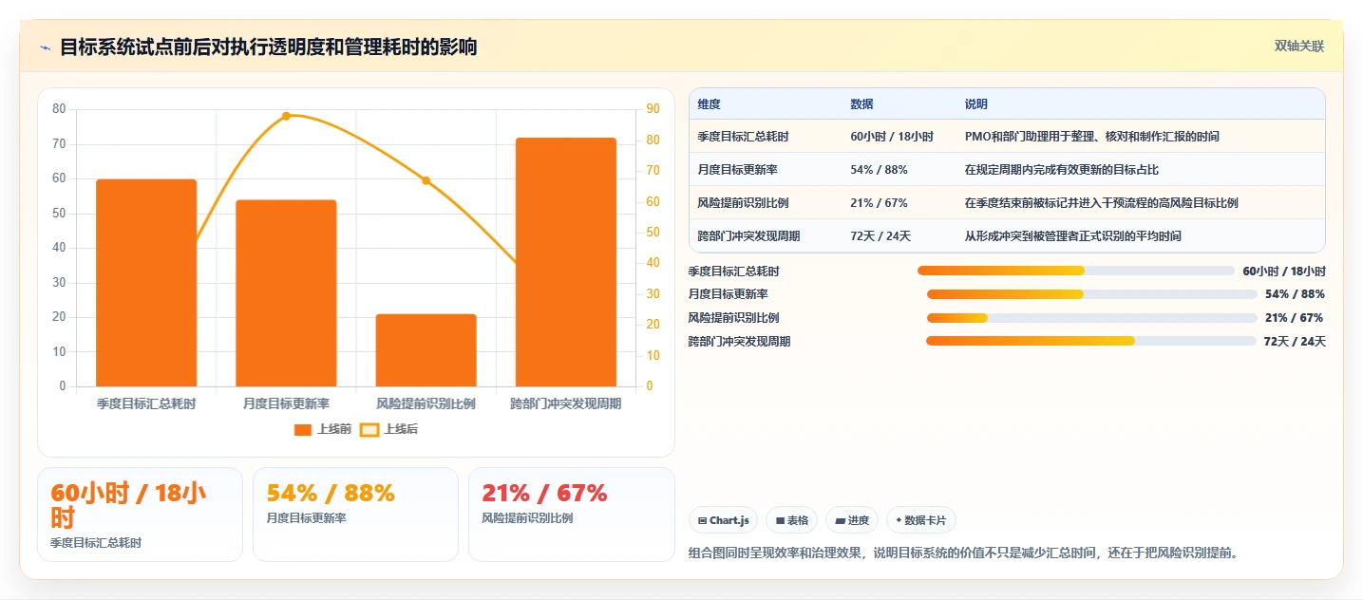Click the 风险提前识别比例 bar in the chart
1363x600 pixels.
click(426, 350)
